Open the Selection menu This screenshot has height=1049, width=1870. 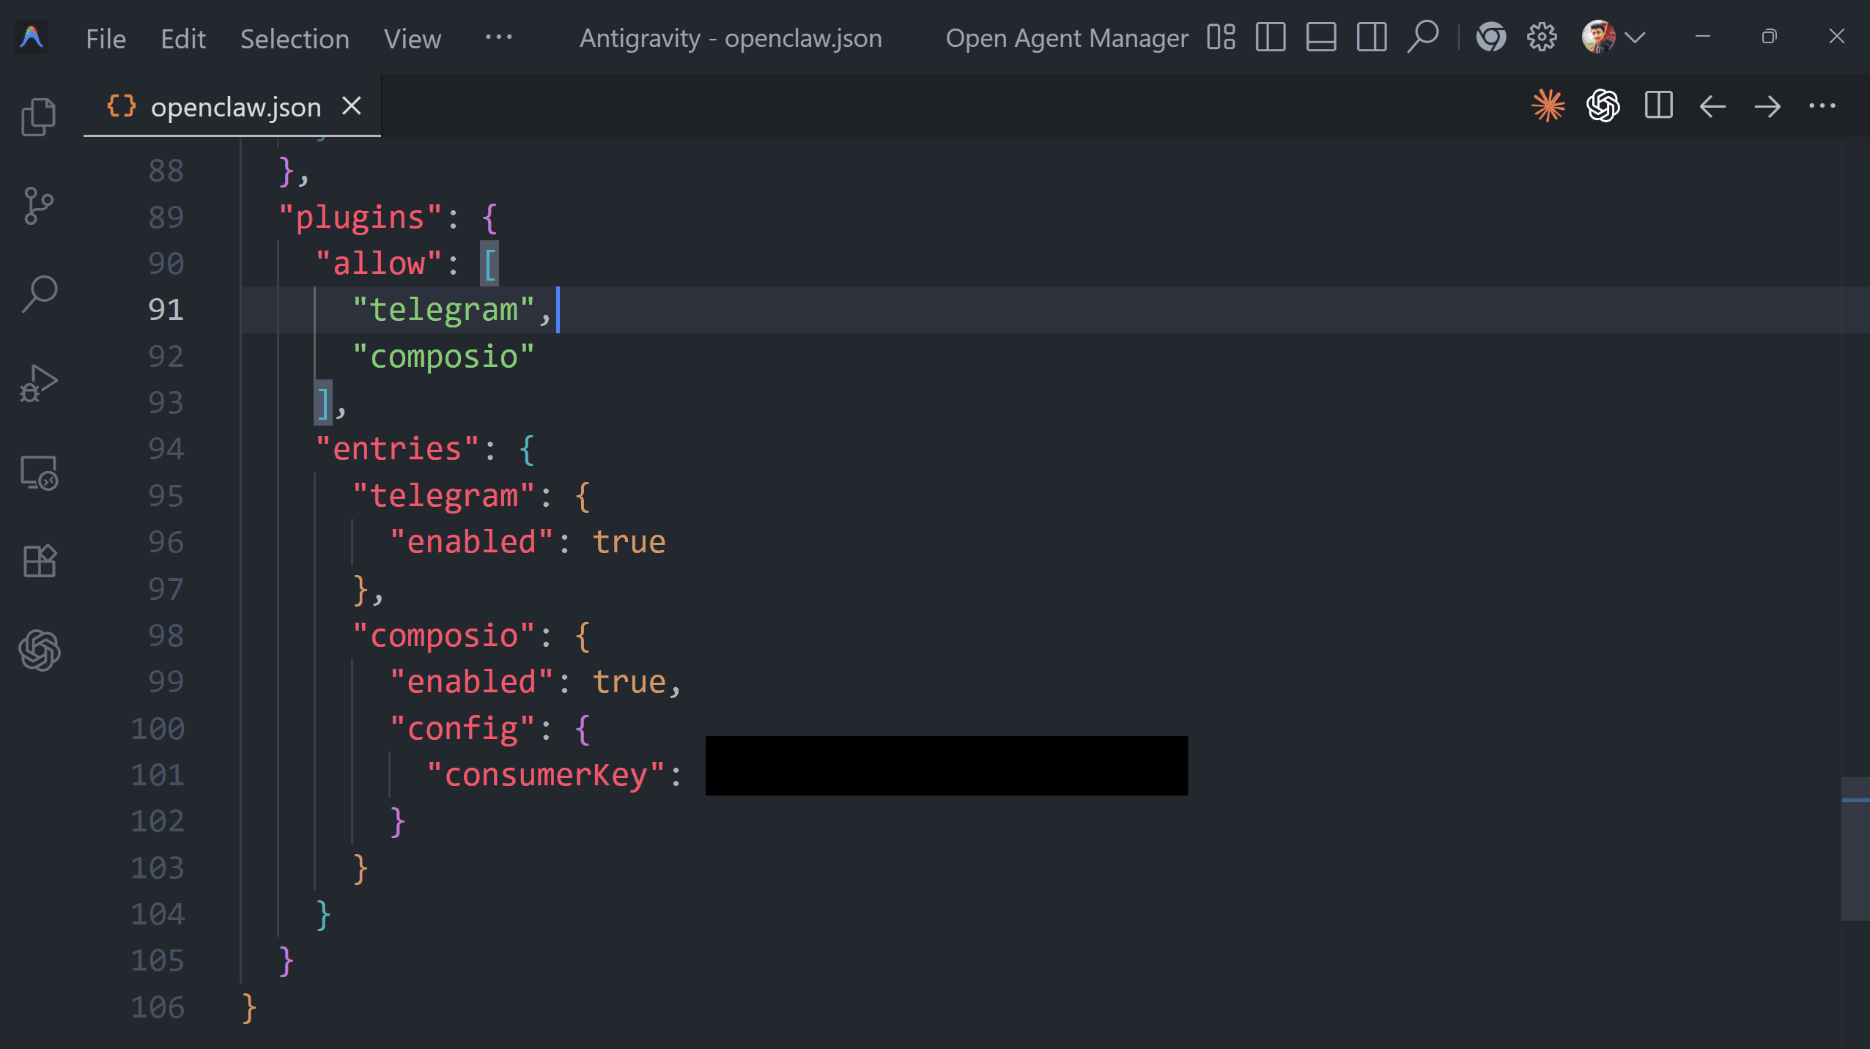tap(295, 39)
